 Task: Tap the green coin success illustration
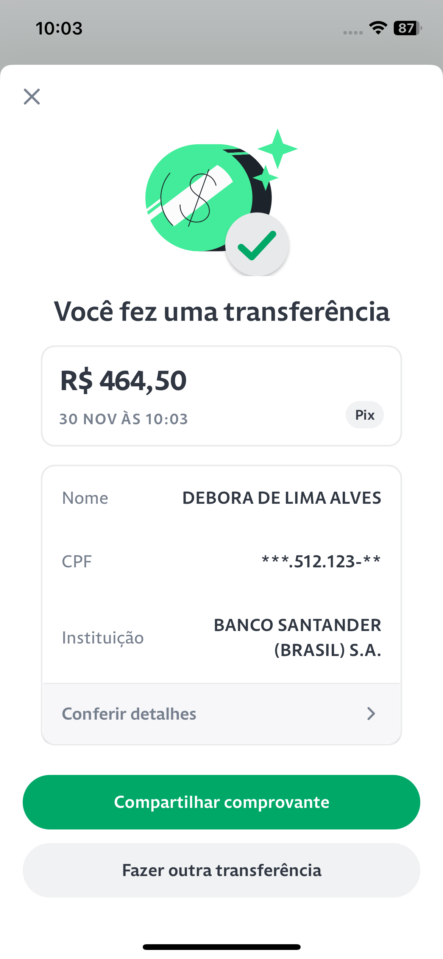[208, 197]
